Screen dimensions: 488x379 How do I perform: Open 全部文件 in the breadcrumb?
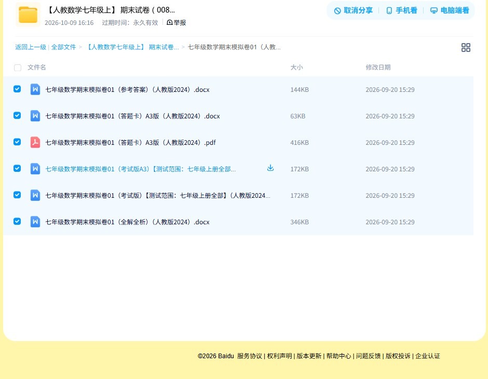click(63, 47)
